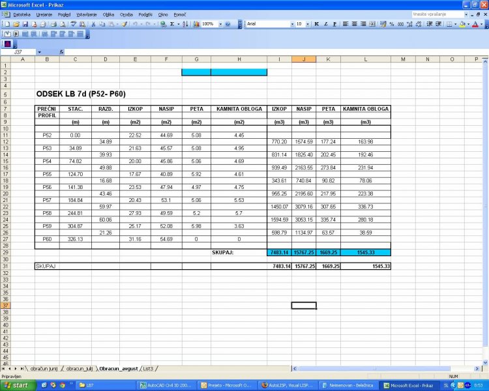Switch to the obracun_julij sheet tab
The image size is (489, 391).
[x=79, y=369]
